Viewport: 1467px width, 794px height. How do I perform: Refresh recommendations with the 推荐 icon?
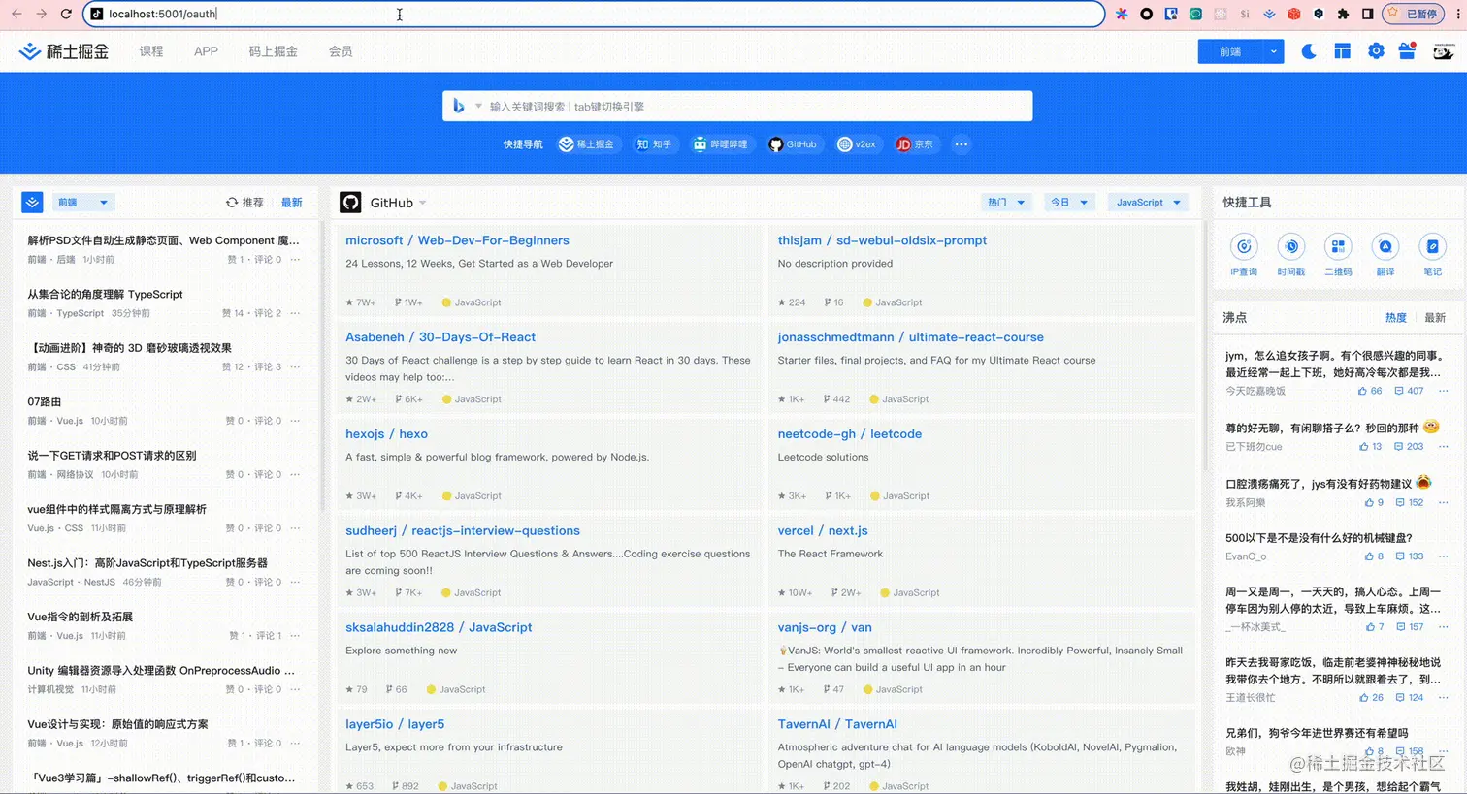tap(244, 203)
